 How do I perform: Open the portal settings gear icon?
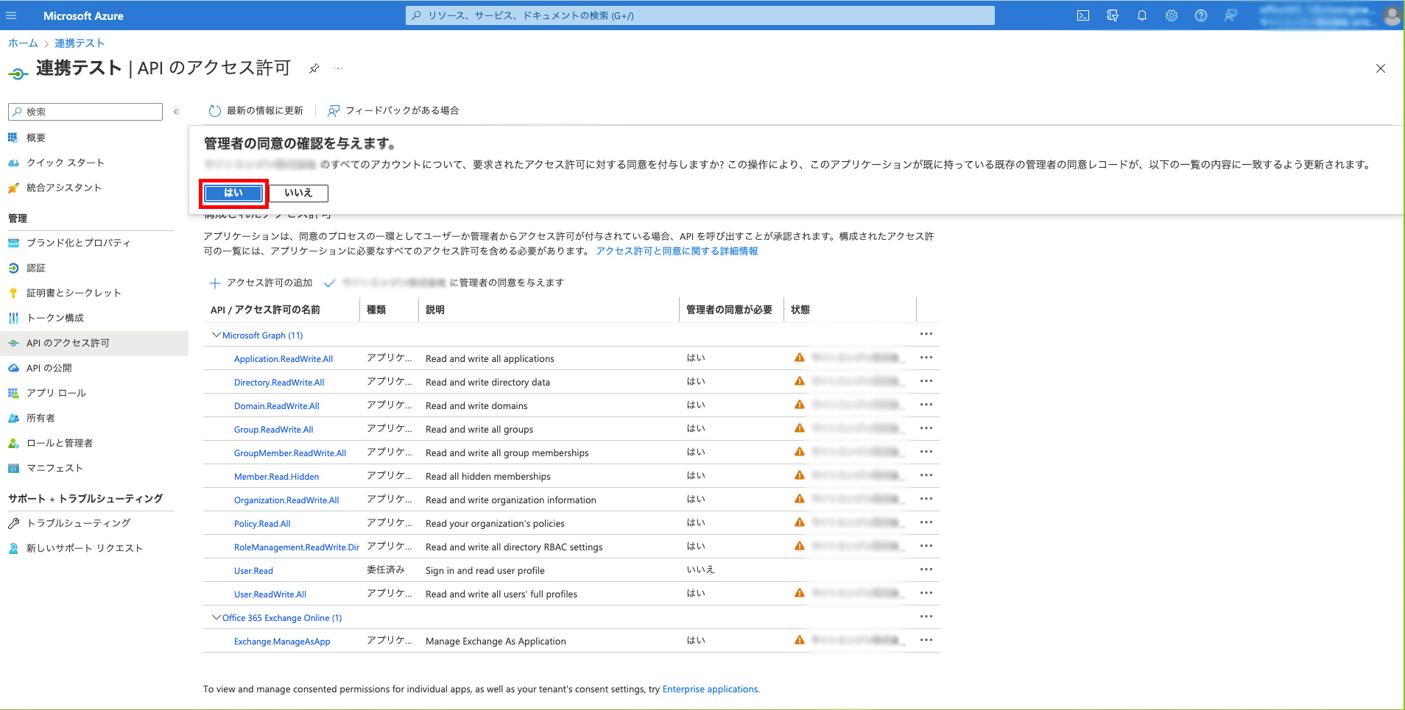pos(1172,15)
